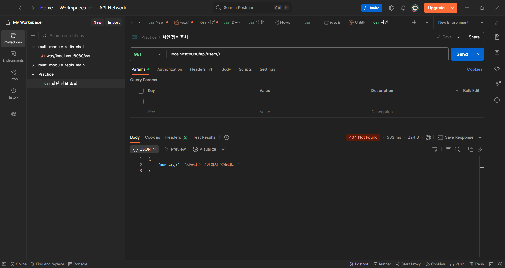
Task: Search within the response body
Action: click(x=457, y=149)
